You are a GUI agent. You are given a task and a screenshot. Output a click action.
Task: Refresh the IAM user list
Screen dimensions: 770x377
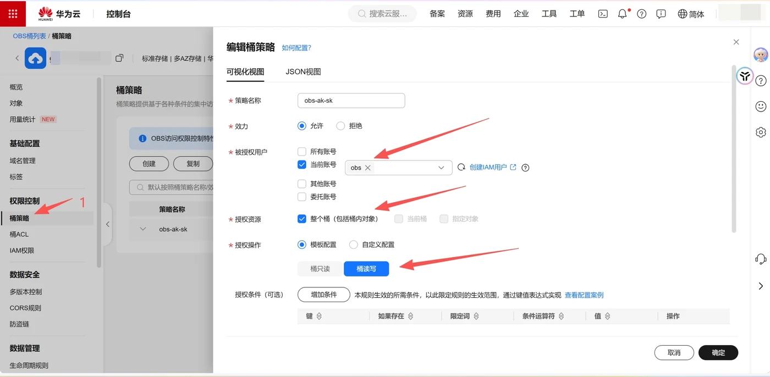(461, 167)
